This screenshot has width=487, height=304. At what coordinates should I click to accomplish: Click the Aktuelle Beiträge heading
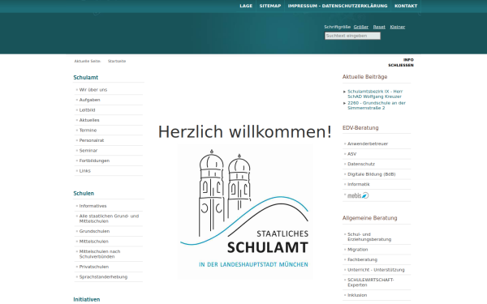(x=365, y=77)
